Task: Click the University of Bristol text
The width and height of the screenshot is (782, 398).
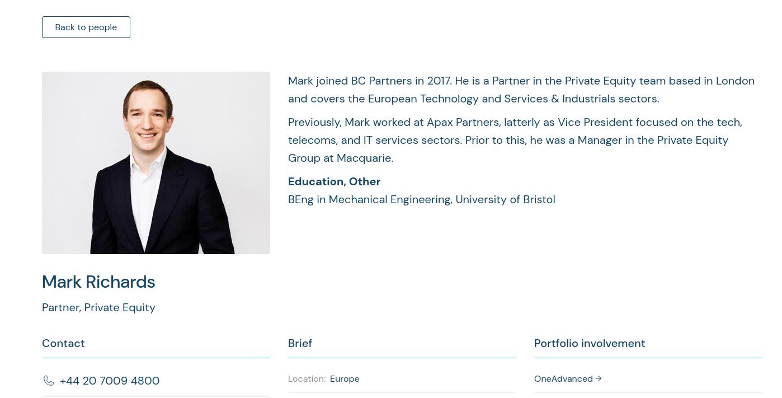Action: pos(505,200)
